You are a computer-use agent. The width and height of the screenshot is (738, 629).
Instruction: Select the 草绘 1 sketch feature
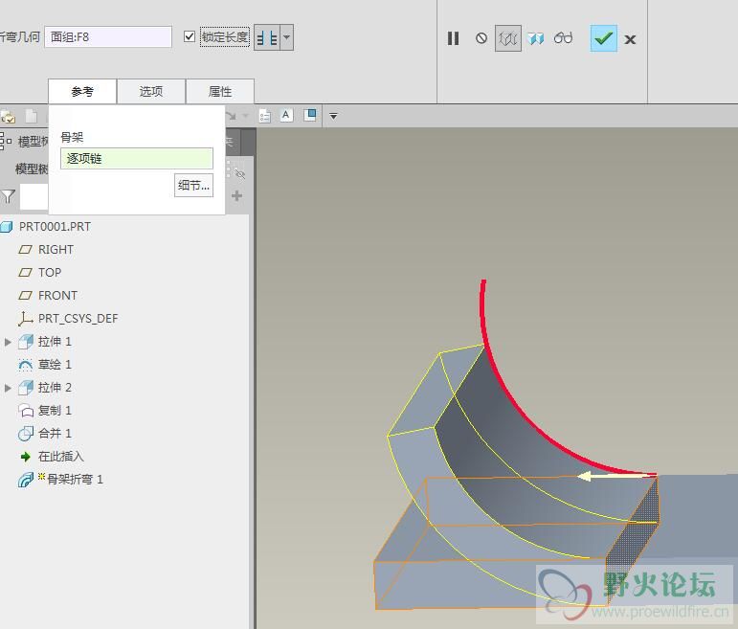click(55, 365)
